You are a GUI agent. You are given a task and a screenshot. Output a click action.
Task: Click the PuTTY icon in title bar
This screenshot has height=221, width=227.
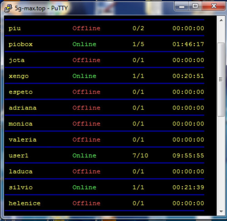8,8
